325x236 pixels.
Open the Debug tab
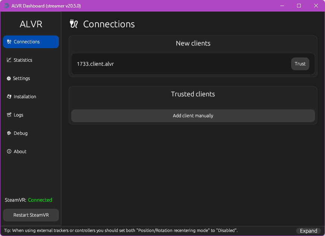31,133
